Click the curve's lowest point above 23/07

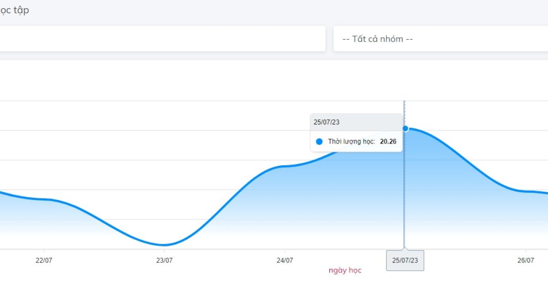pos(164,245)
